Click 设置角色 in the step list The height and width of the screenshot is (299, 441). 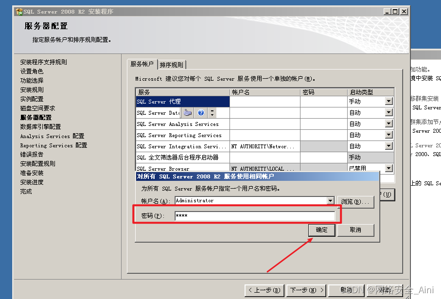tap(32, 71)
